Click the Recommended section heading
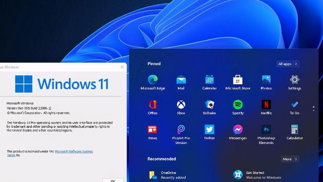The image size is (323, 182). tap(161, 159)
